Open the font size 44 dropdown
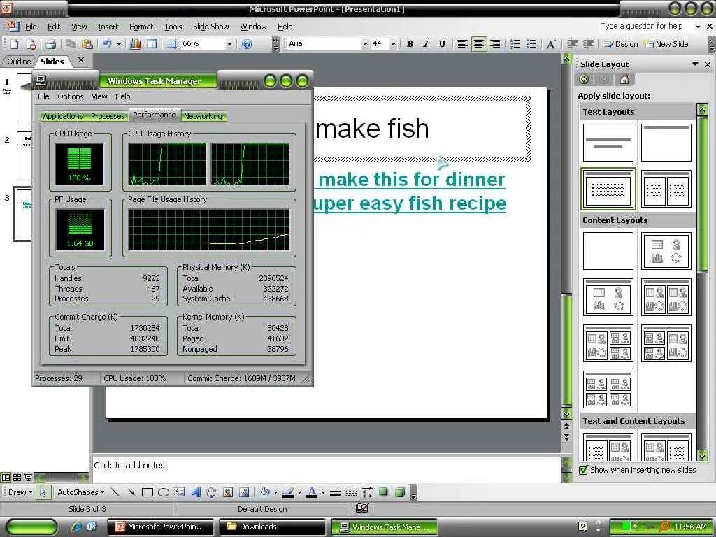Screen dimensions: 716x537 pyautogui.click(x=393, y=44)
